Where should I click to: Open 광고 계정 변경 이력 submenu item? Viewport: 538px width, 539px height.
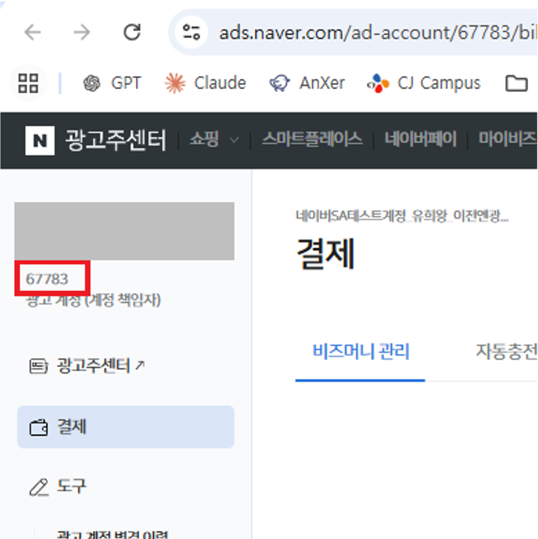coord(112,534)
